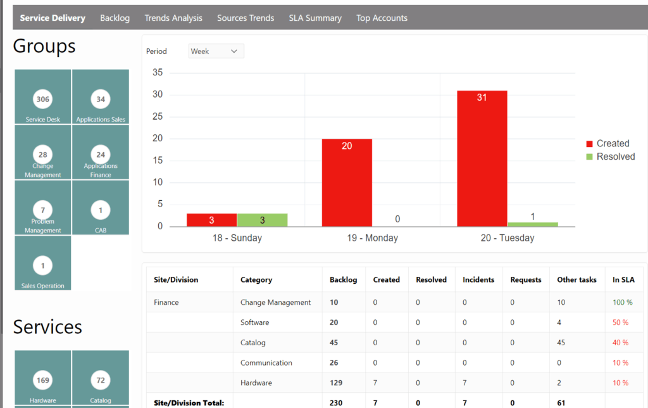Sort the table by the Backlog column
Image resolution: width=648 pixels, height=408 pixels.
click(x=344, y=279)
